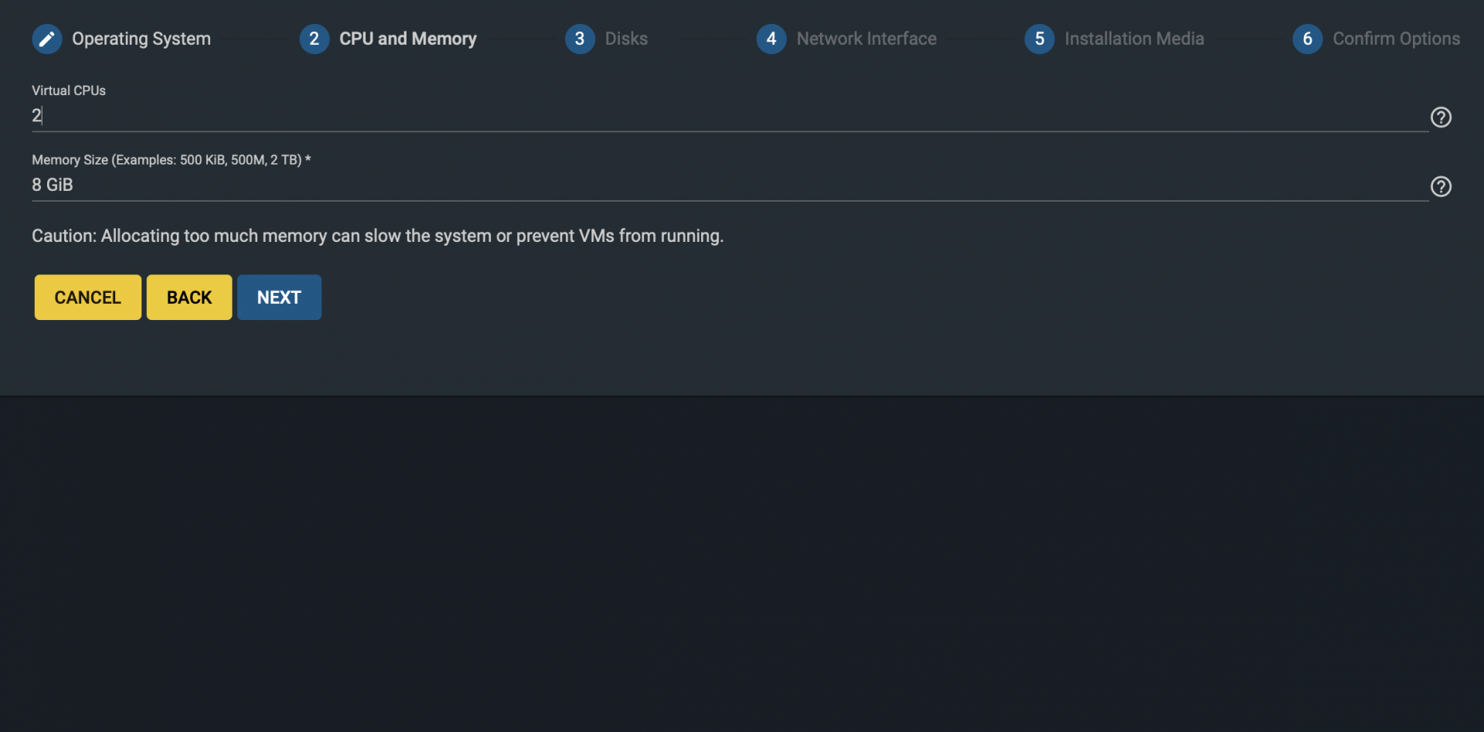1484x732 pixels.
Task: Open help tooltip for Memory Size
Action: (x=1441, y=186)
